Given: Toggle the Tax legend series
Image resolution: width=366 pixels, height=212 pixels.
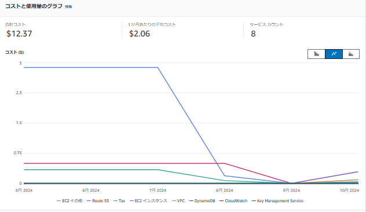Looking at the screenshot, I should 119,201.
